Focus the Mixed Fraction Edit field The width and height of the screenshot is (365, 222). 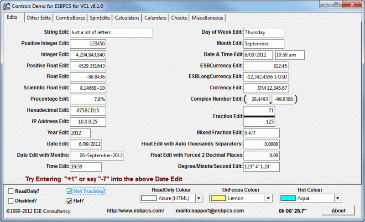(261, 133)
